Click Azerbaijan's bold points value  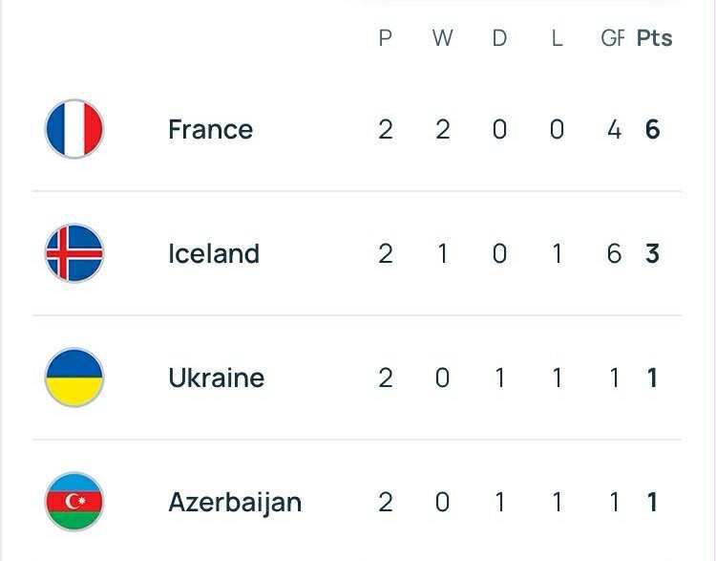pos(653,503)
